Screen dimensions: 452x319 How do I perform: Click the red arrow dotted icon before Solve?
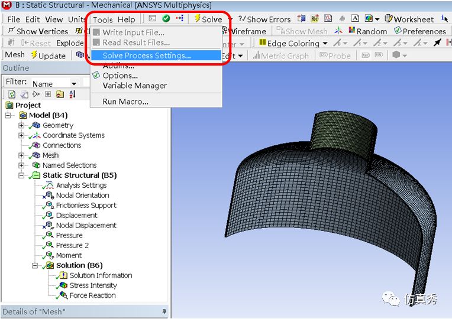point(180,18)
